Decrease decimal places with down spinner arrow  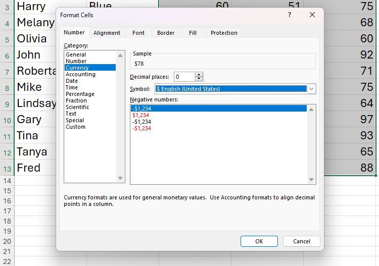(199, 79)
